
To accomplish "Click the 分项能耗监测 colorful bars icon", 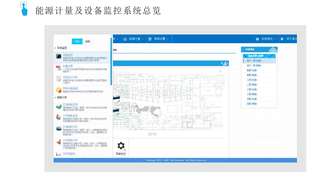I will (59, 117).
